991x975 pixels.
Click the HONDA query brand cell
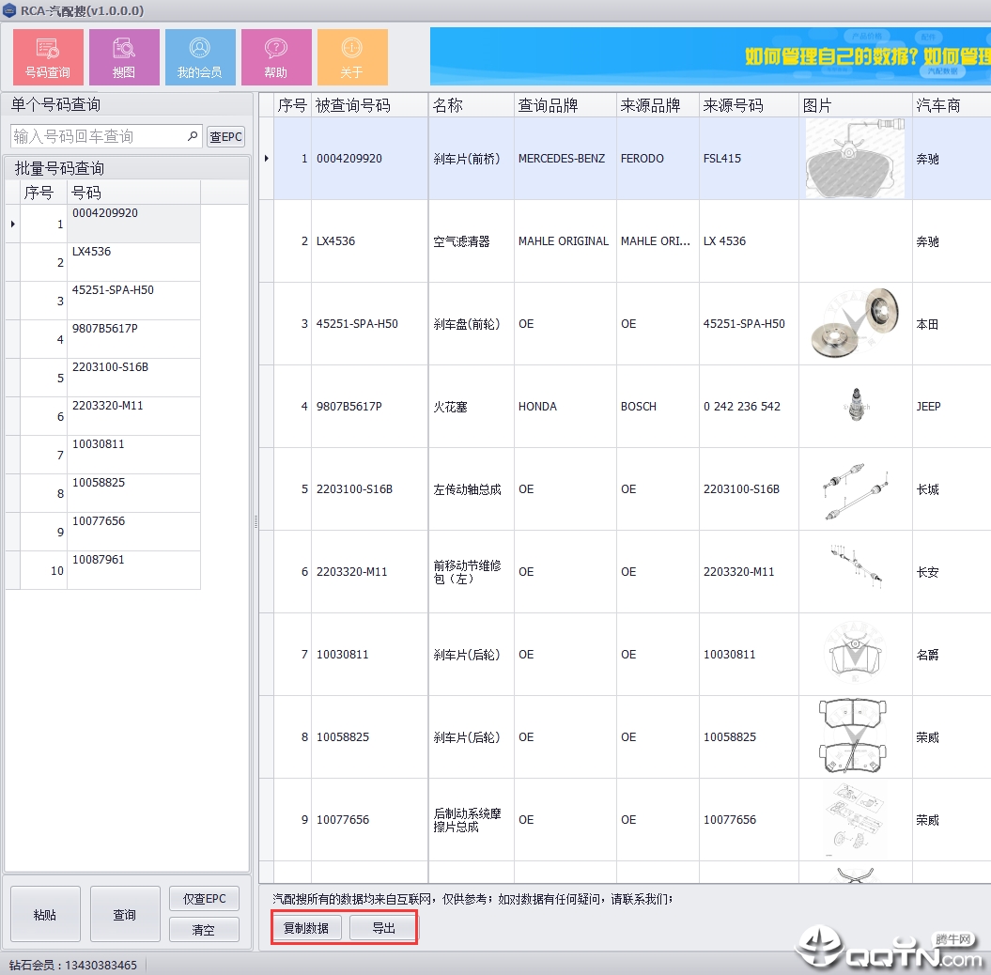click(x=565, y=407)
